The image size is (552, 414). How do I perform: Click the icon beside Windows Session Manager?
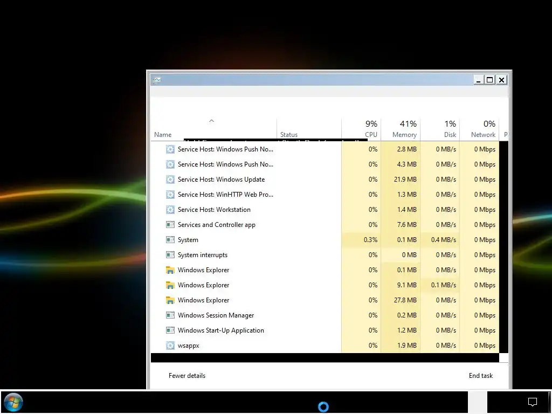point(170,315)
